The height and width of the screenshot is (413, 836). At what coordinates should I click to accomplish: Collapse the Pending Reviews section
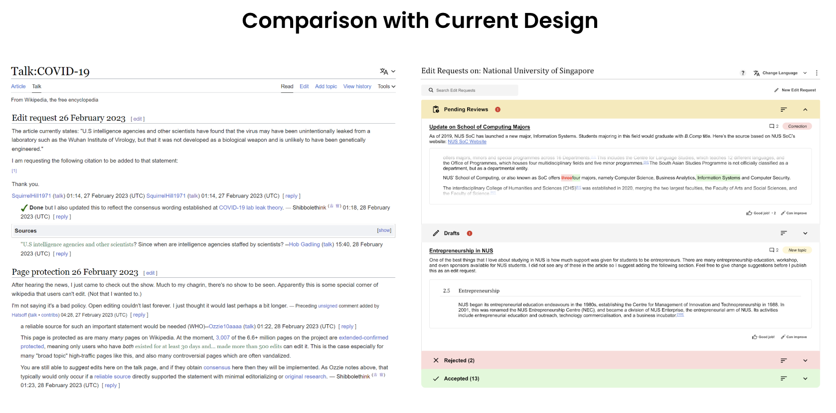pos(805,110)
